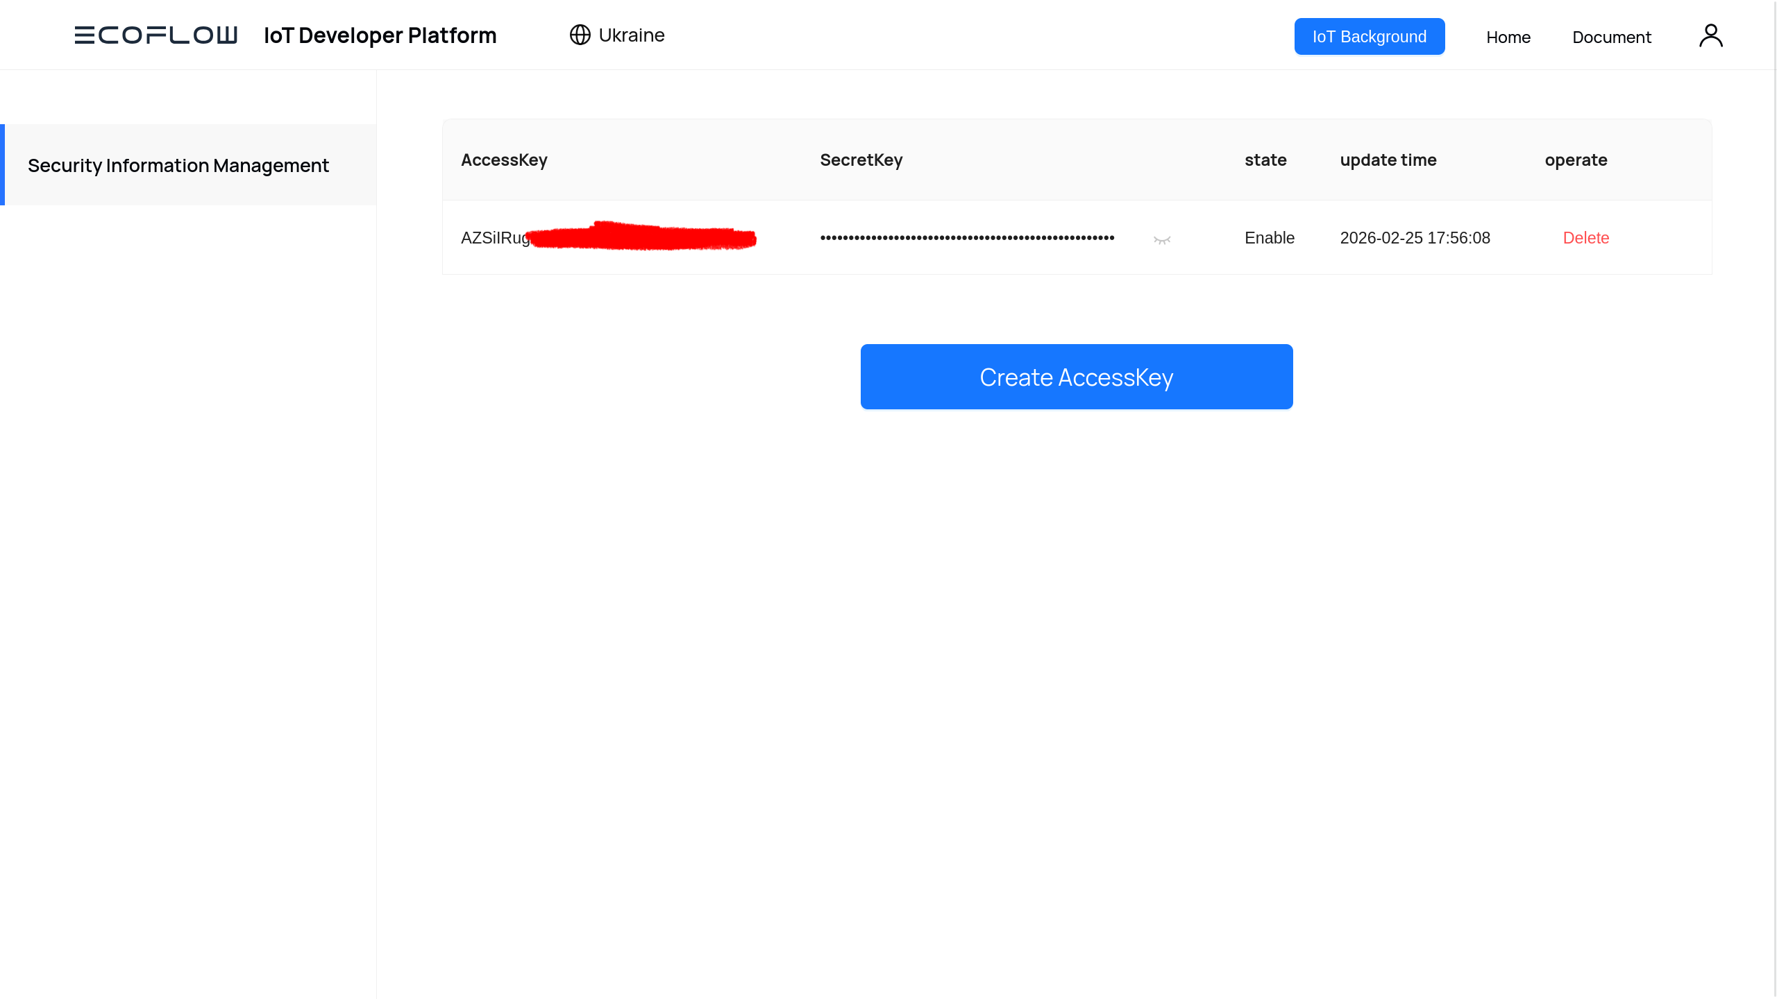Click the globe region icon
The height and width of the screenshot is (999, 1777).
[580, 35]
